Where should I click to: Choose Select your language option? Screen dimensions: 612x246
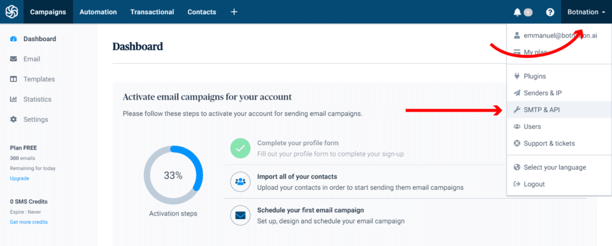tap(555, 167)
